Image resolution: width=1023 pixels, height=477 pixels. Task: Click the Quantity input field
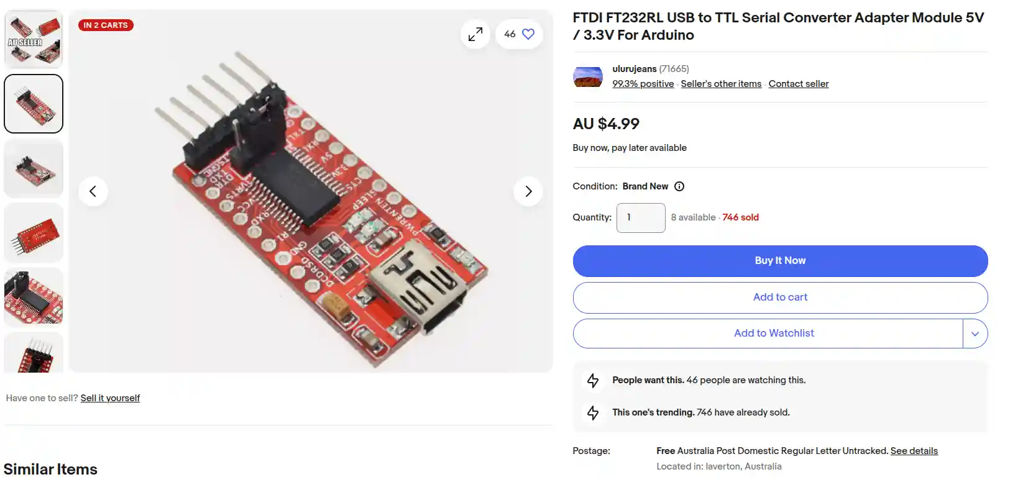[x=641, y=218]
